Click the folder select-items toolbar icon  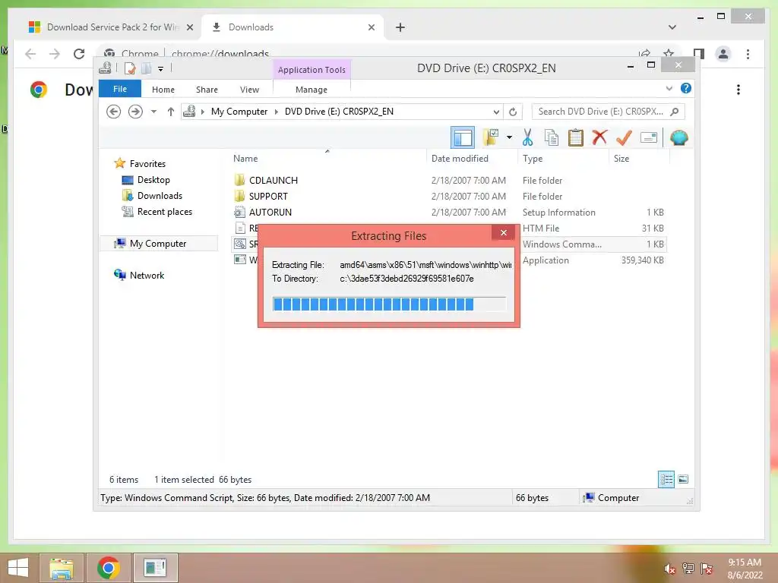tap(491, 137)
